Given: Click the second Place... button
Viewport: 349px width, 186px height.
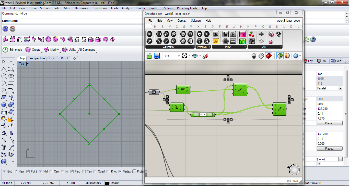Looking at the screenshot, I should pos(330,149).
